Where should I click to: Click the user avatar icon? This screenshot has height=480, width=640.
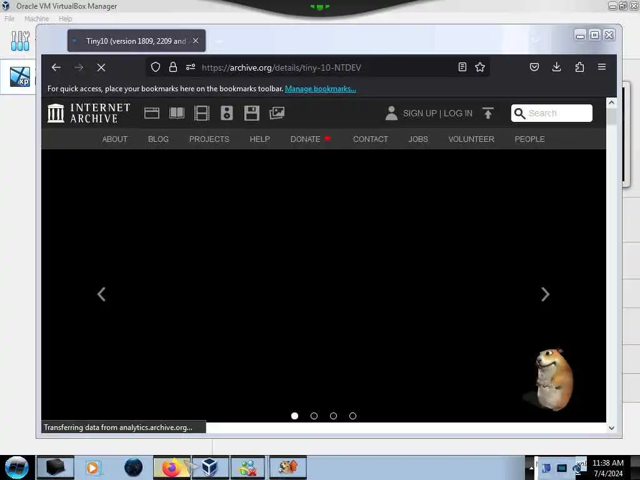[391, 113]
